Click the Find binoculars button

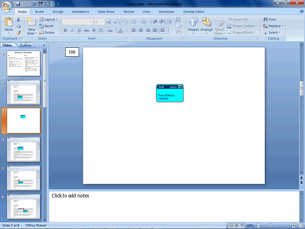[x=269, y=19]
